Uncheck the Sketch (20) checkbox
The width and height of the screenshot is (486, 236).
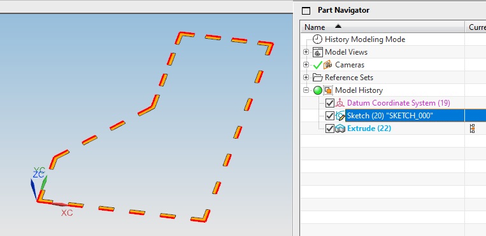(330, 116)
